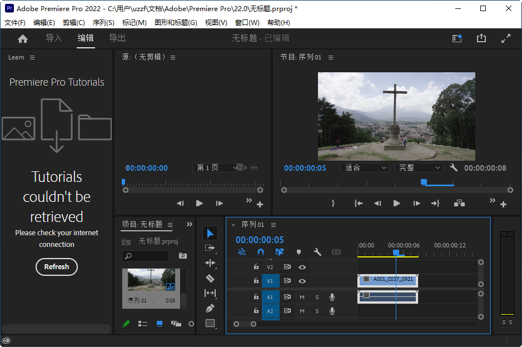
Task: Select the Track Select Forward tool
Action: 210,248
